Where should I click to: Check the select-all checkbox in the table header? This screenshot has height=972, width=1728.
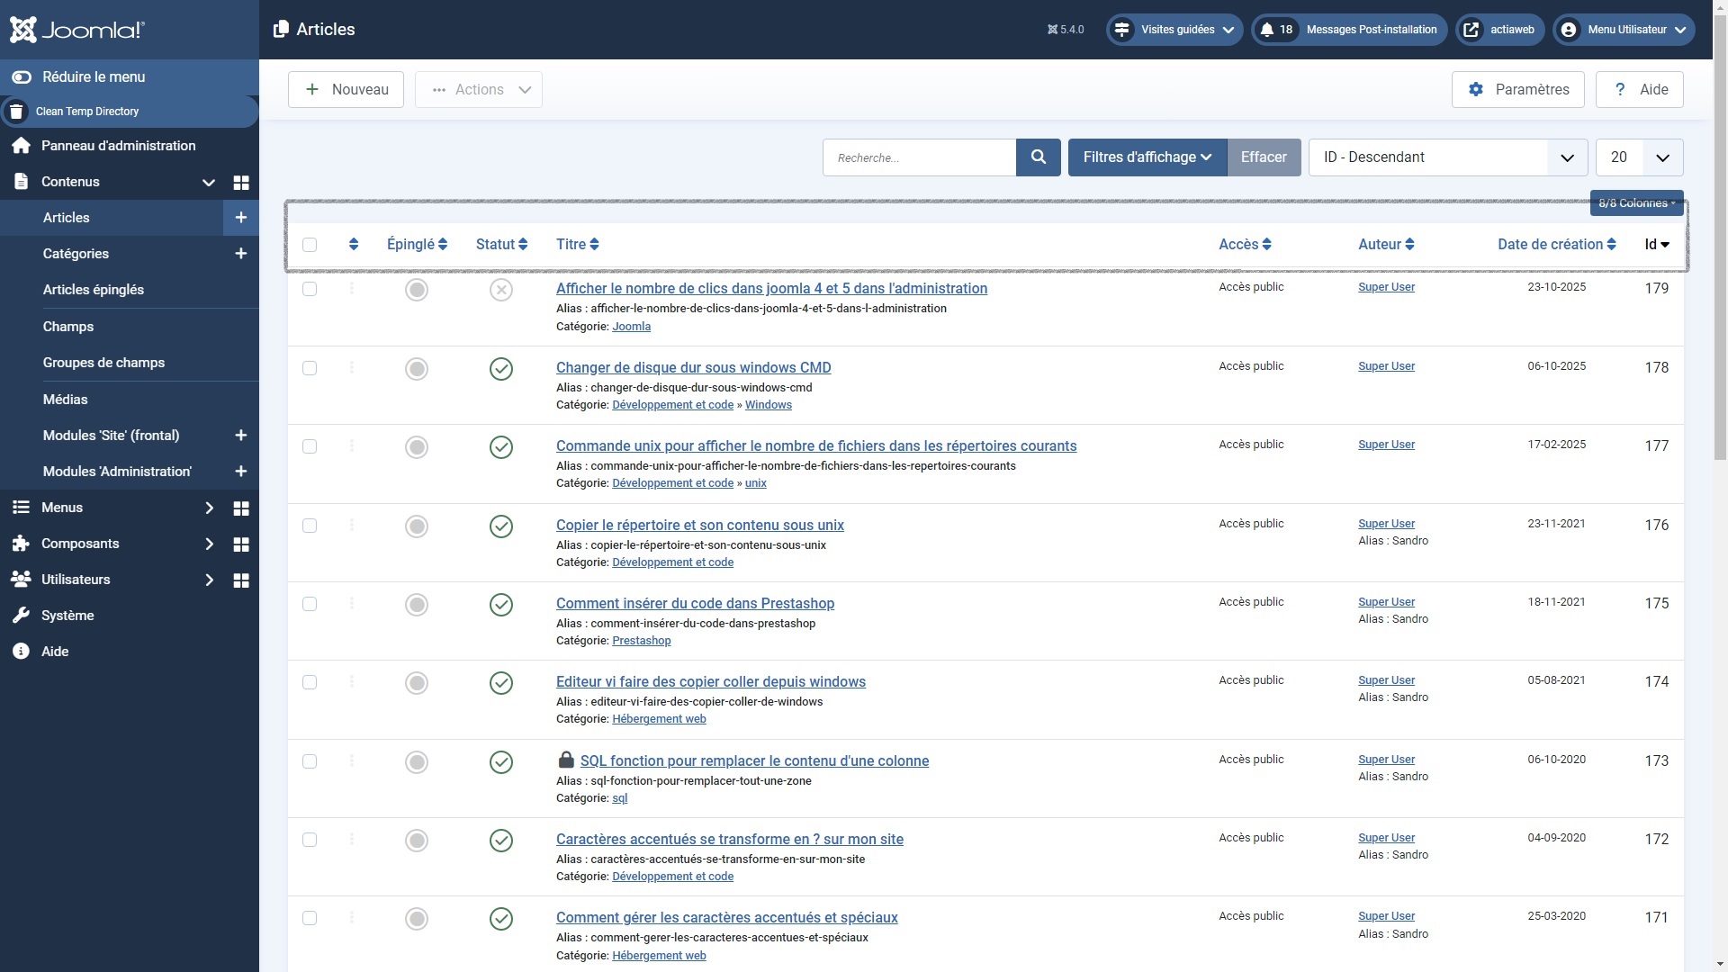coord(310,244)
